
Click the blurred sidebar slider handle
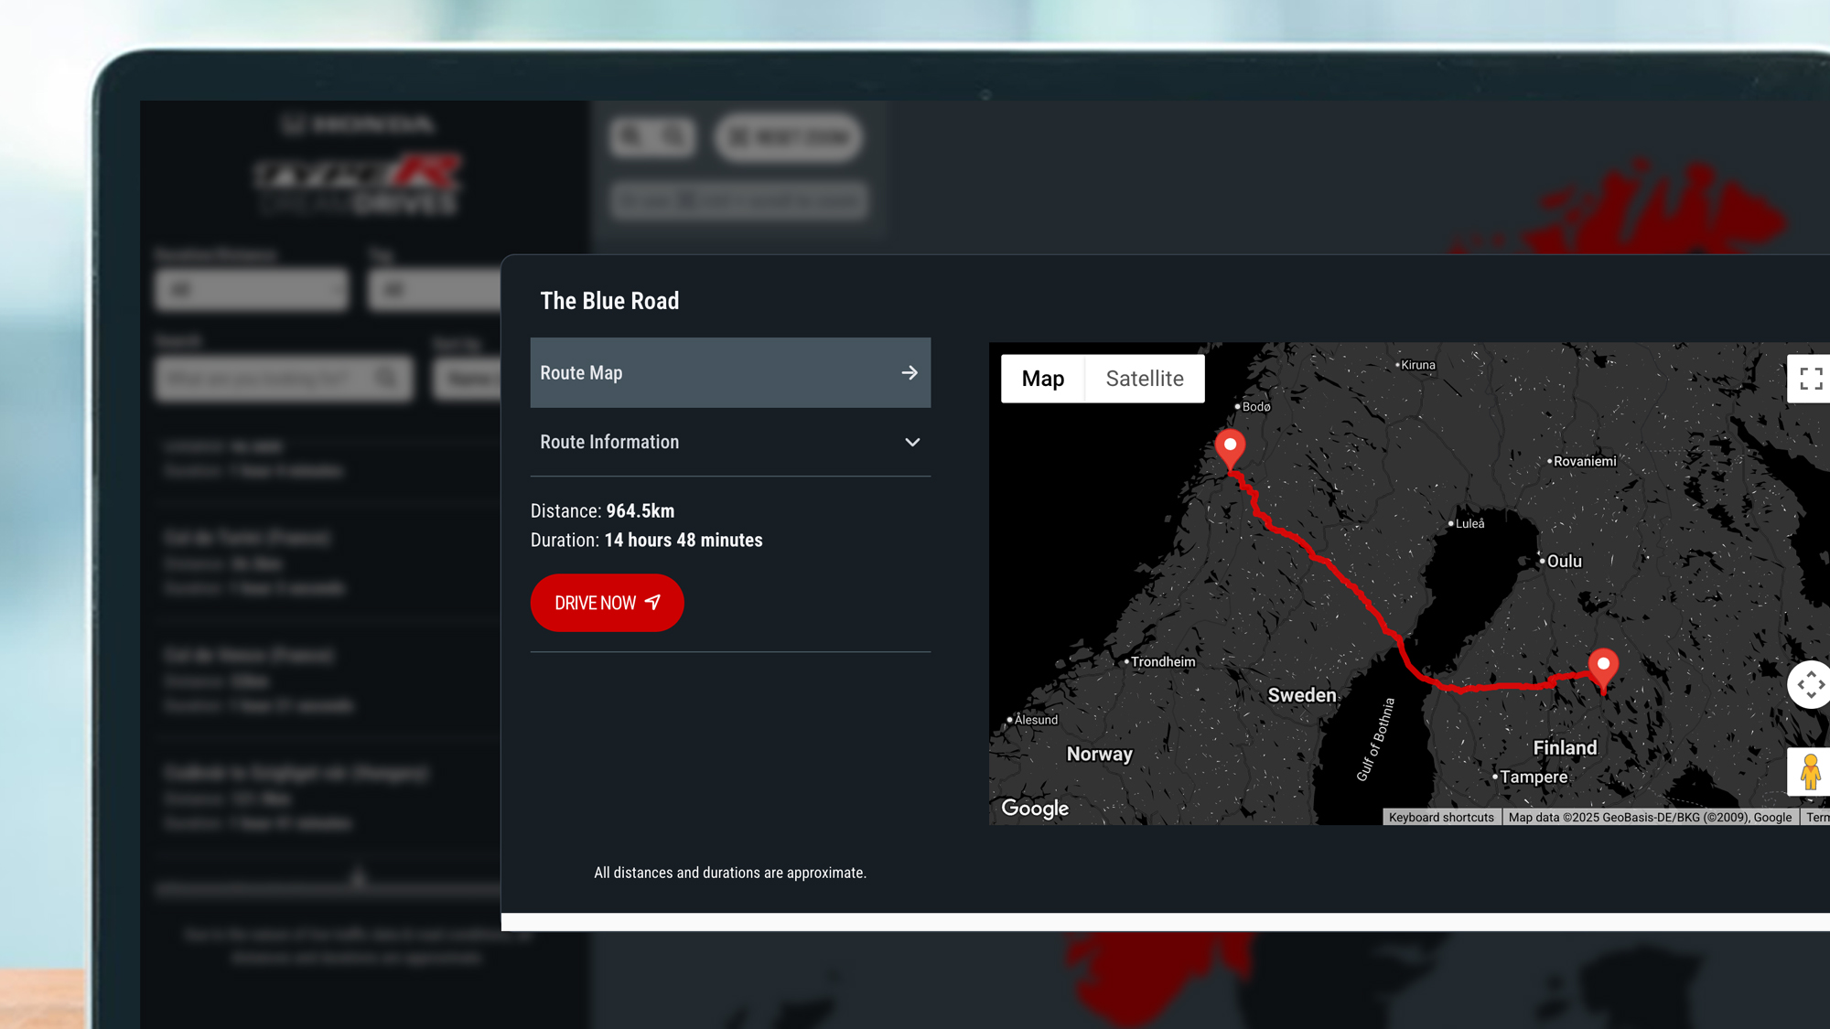click(x=359, y=880)
